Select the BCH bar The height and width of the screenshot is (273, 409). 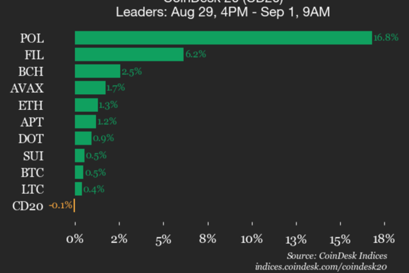pos(97,71)
